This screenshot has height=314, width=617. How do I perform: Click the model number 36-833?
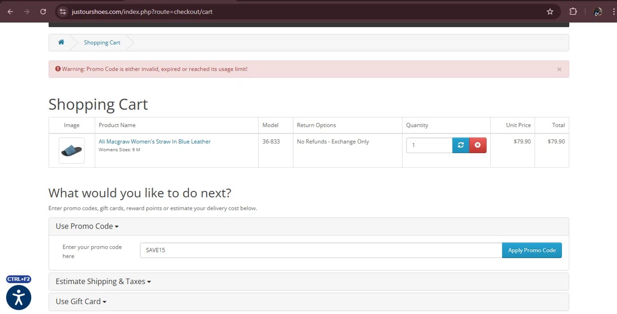(271, 141)
